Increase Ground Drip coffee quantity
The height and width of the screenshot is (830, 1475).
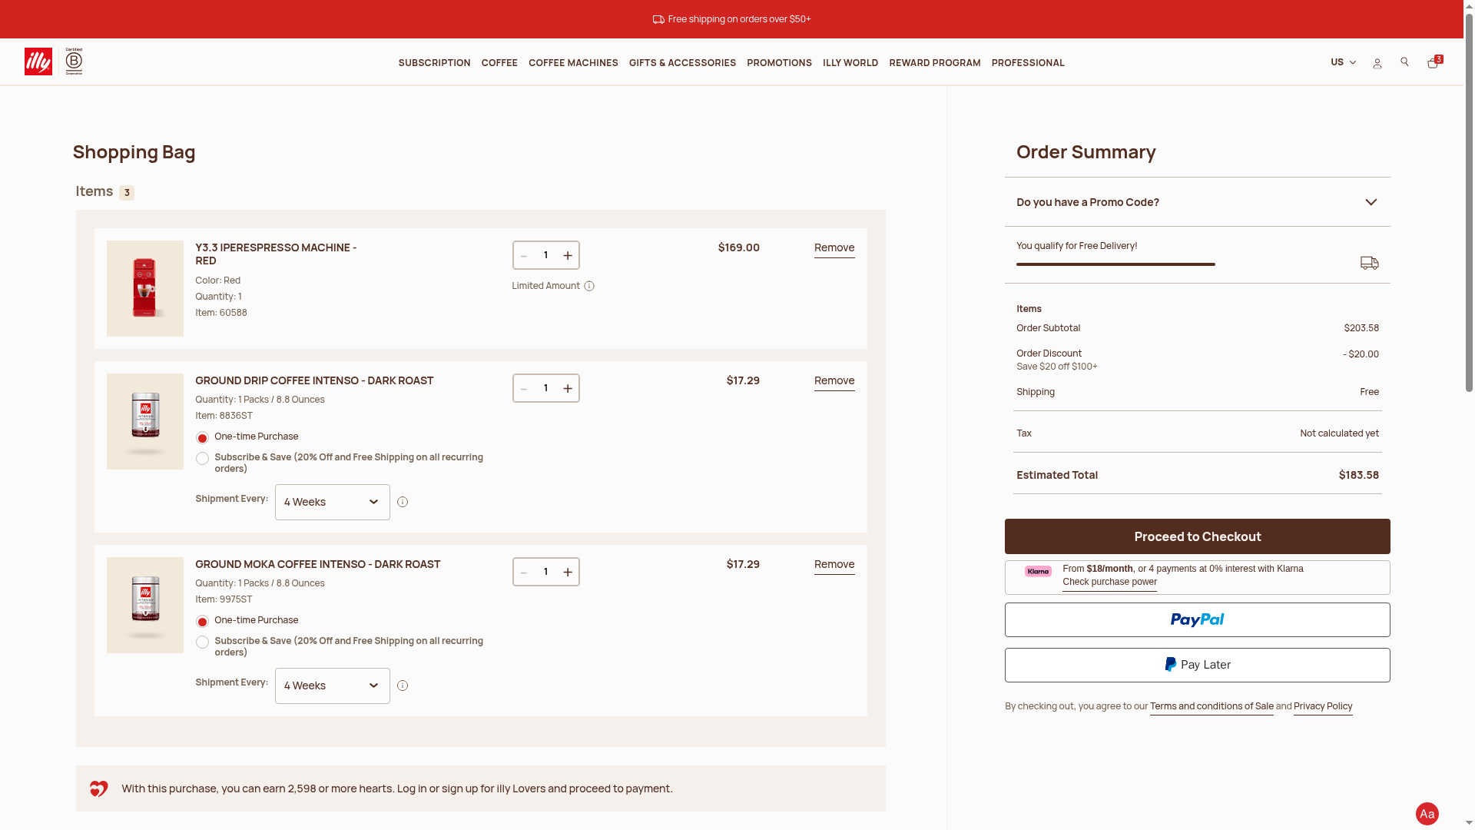pos(568,388)
